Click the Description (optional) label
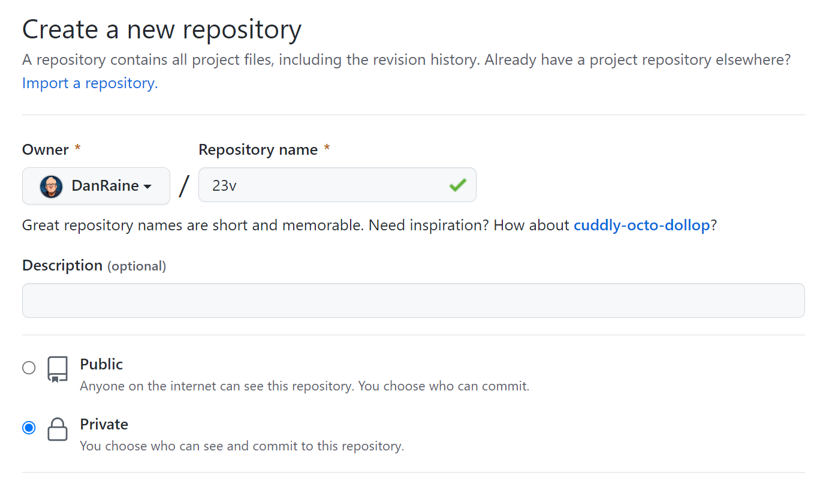The image size is (820, 484). click(94, 266)
